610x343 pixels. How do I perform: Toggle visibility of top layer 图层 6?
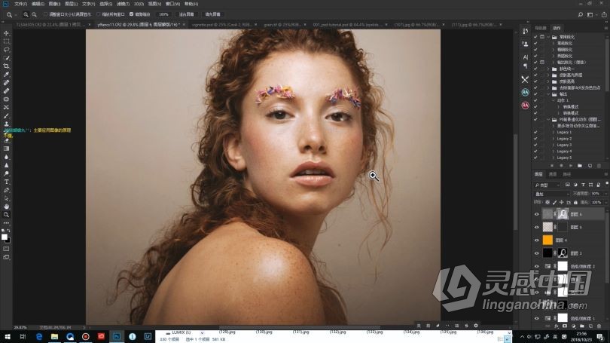537,214
